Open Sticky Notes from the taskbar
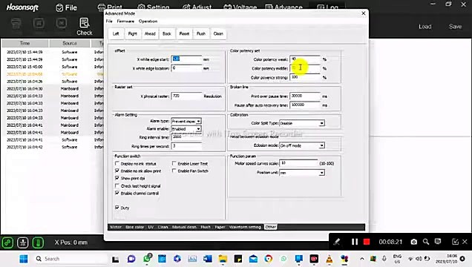The image size is (472, 267). click(x=237, y=259)
